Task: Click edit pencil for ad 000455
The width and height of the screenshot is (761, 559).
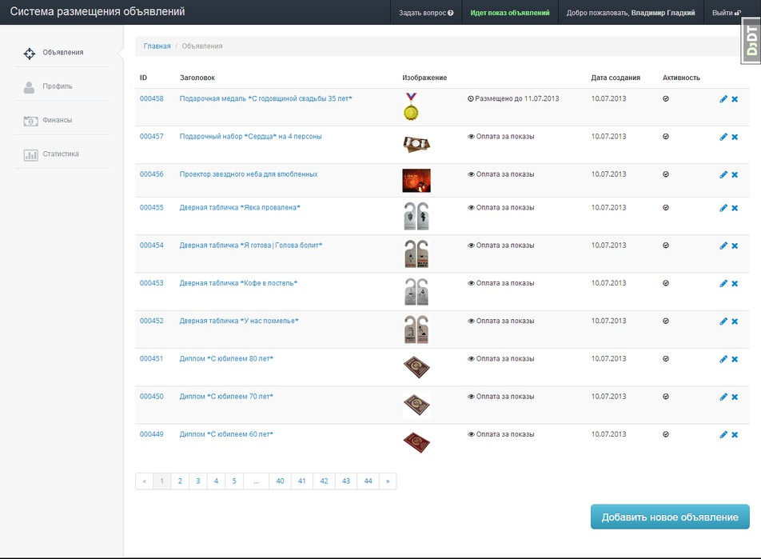Action: pos(723,208)
